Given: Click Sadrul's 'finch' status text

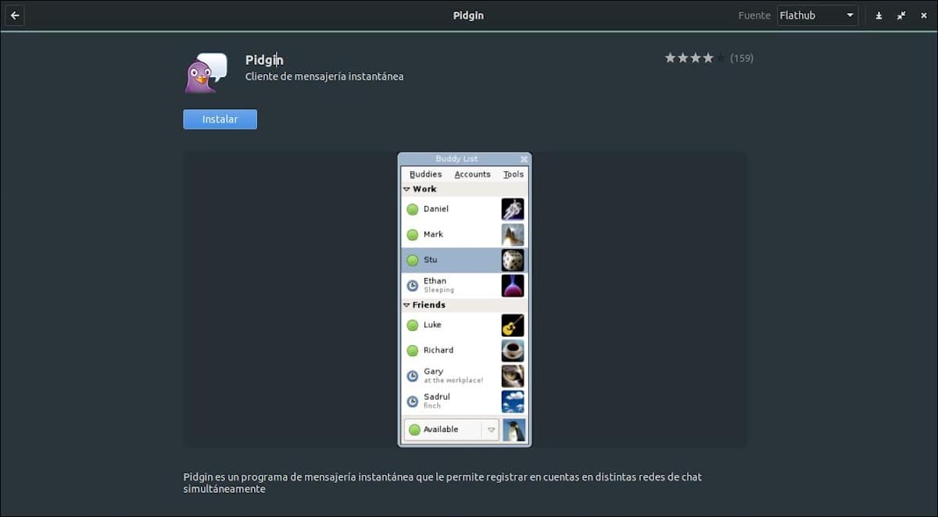Looking at the screenshot, I should pos(432,406).
